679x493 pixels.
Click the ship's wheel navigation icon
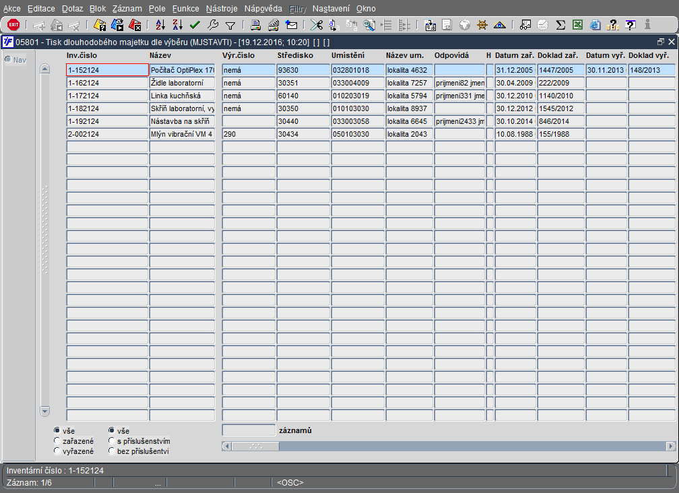(x=482, y=25)
